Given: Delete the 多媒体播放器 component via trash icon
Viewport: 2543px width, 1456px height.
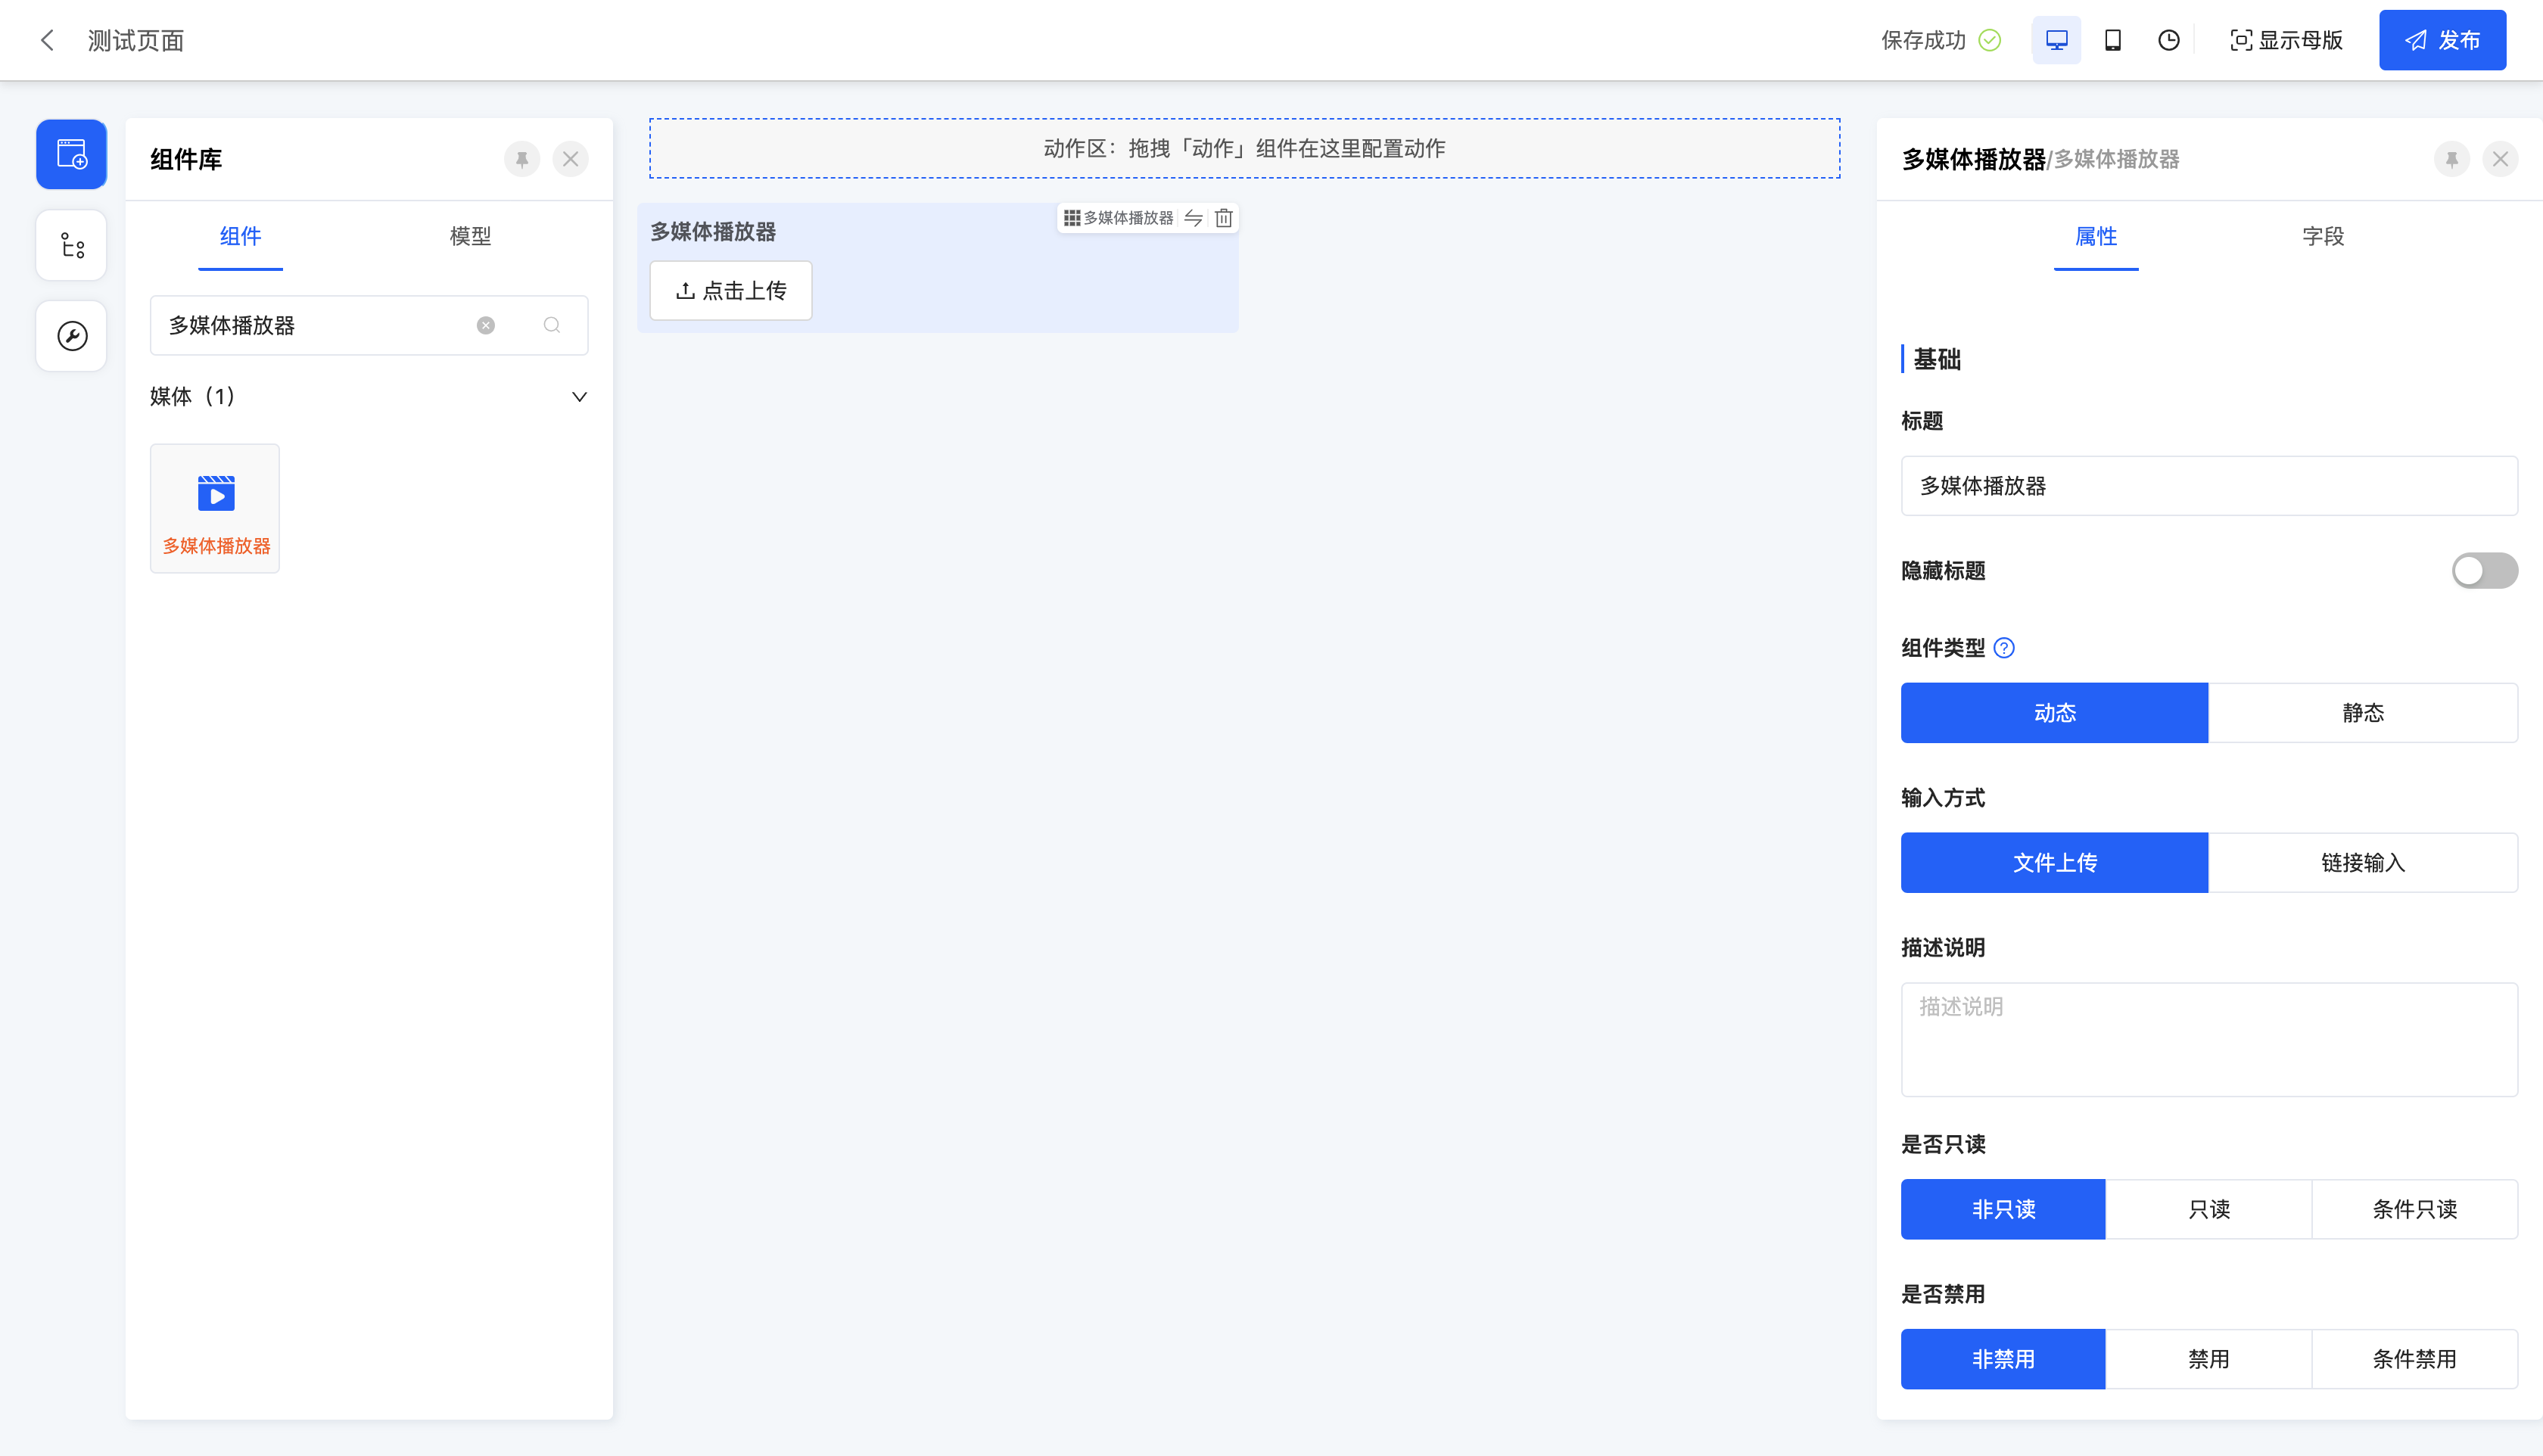Looking at the screenshot, I should pyautogui.click(x=1223, y=218).
